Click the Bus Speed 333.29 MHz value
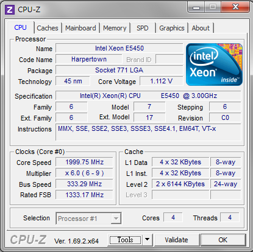The image size is (253, 252). tap(84, 184)
